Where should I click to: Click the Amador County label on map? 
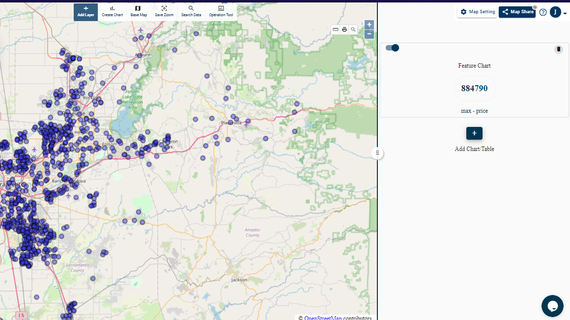[252, 232]
